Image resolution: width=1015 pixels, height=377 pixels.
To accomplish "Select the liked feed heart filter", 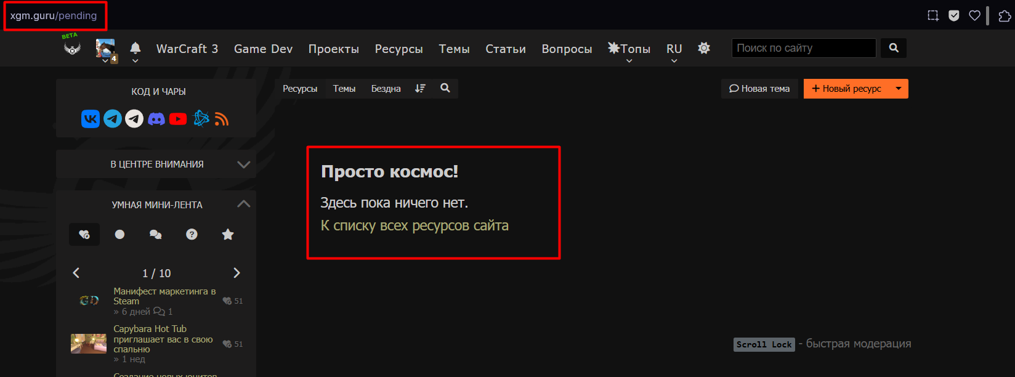I will (84, 234).
